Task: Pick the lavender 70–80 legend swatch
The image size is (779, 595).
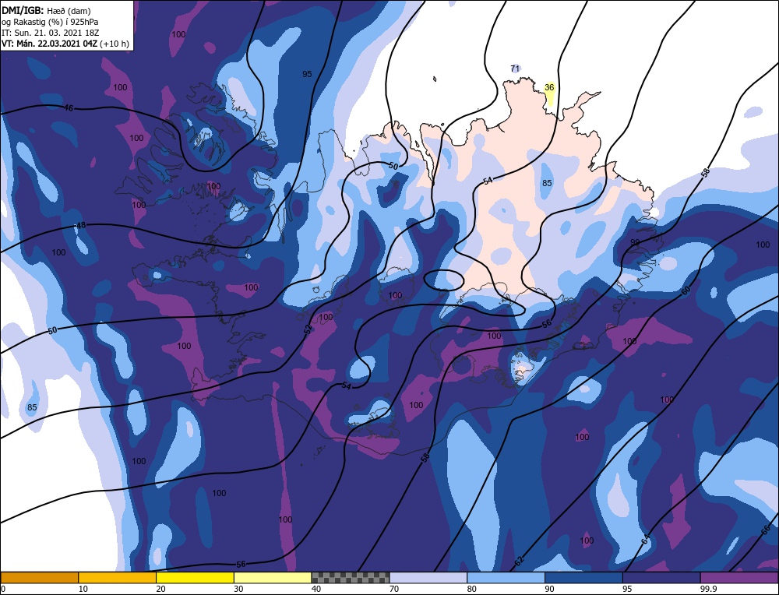Action: pyautogui.click(x=428, y=577)
